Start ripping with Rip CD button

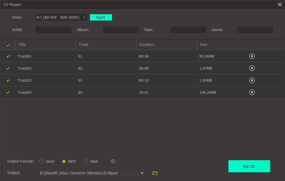tap(249, 166)
